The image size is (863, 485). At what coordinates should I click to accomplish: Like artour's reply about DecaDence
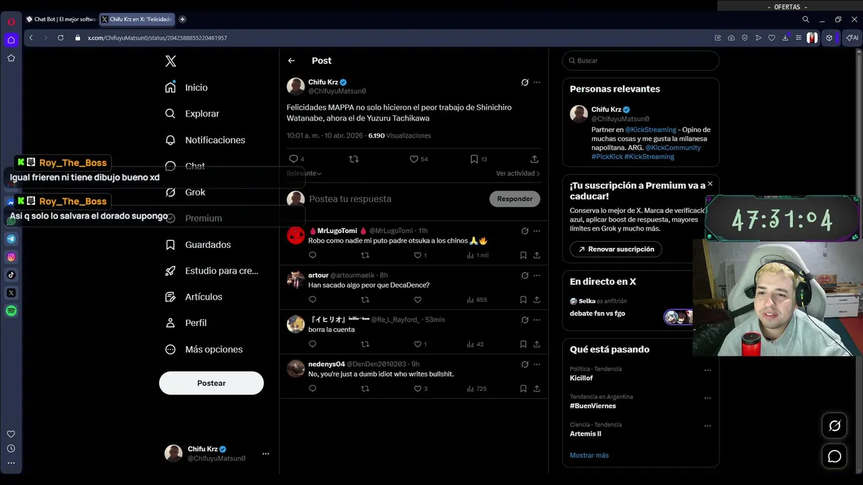(417, 300)
